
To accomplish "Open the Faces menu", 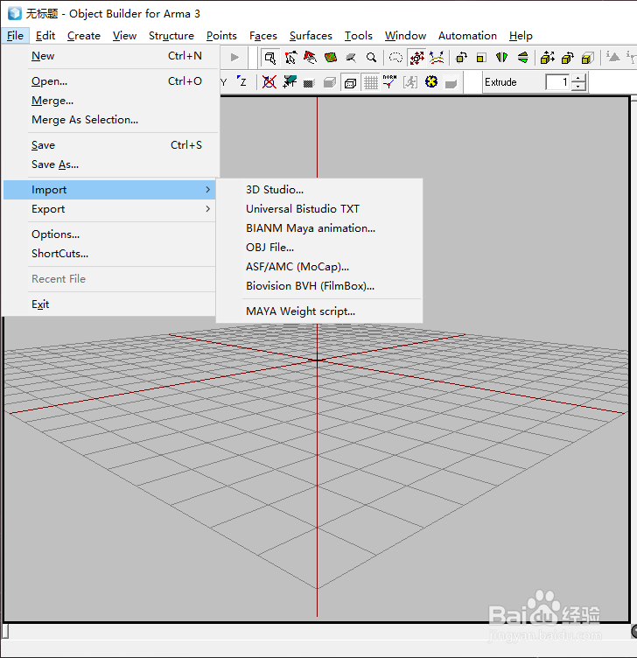I will pos(263,36).
